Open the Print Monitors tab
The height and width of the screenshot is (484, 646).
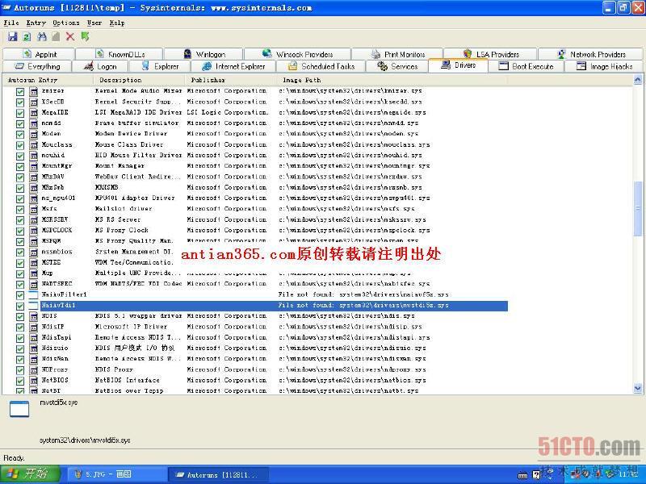pos(397,54)
